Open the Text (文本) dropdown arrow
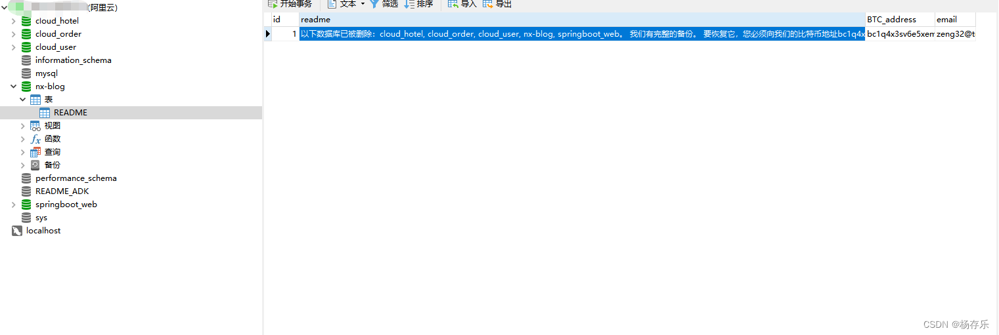The width and height of the screenshot is (999, 335). (363, 4)
